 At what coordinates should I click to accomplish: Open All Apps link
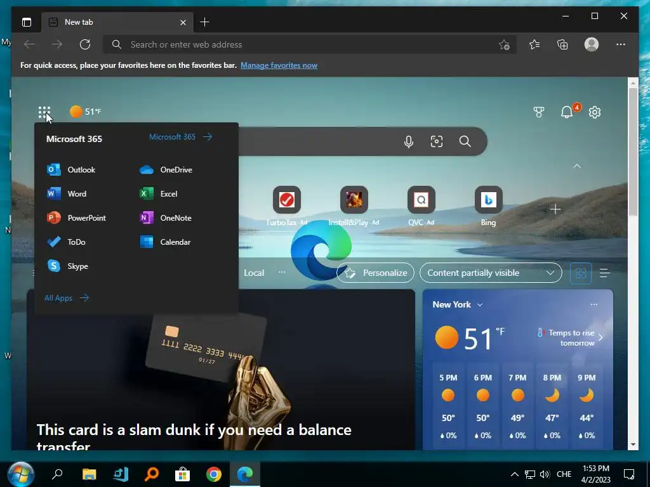(66, 298)
